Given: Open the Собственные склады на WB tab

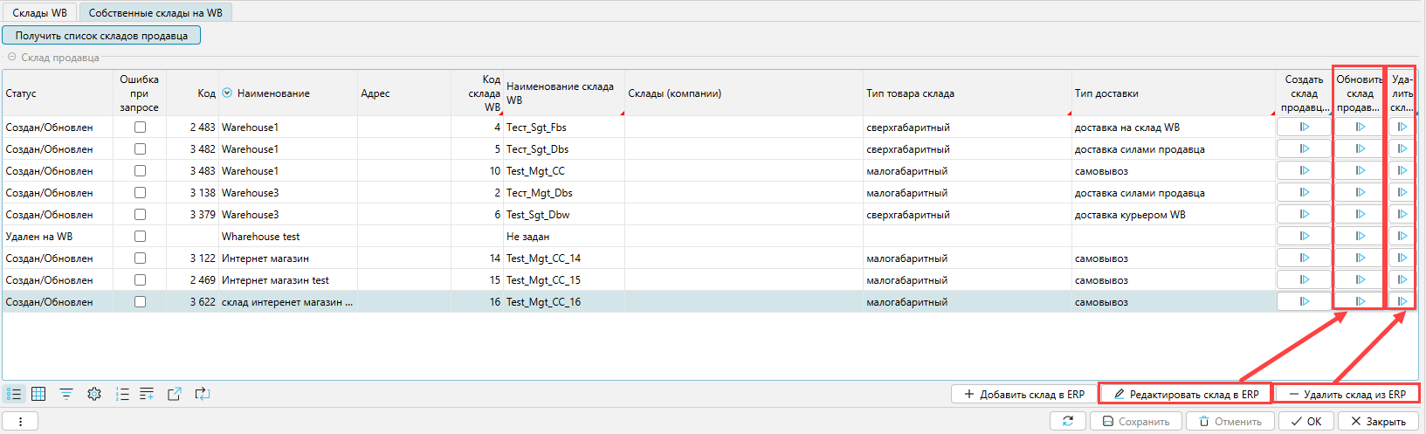Looking at the screenshot, I should pos(155,12).
